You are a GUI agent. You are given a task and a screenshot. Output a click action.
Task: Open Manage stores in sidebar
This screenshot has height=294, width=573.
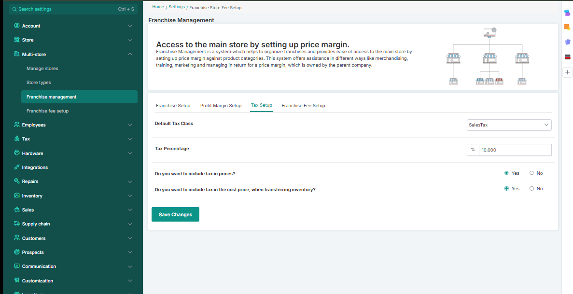click(42, 69)
